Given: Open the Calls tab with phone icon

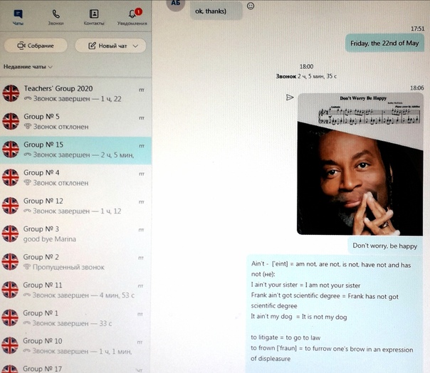Looking at the screenshot, I should click(x=56, y=17).
